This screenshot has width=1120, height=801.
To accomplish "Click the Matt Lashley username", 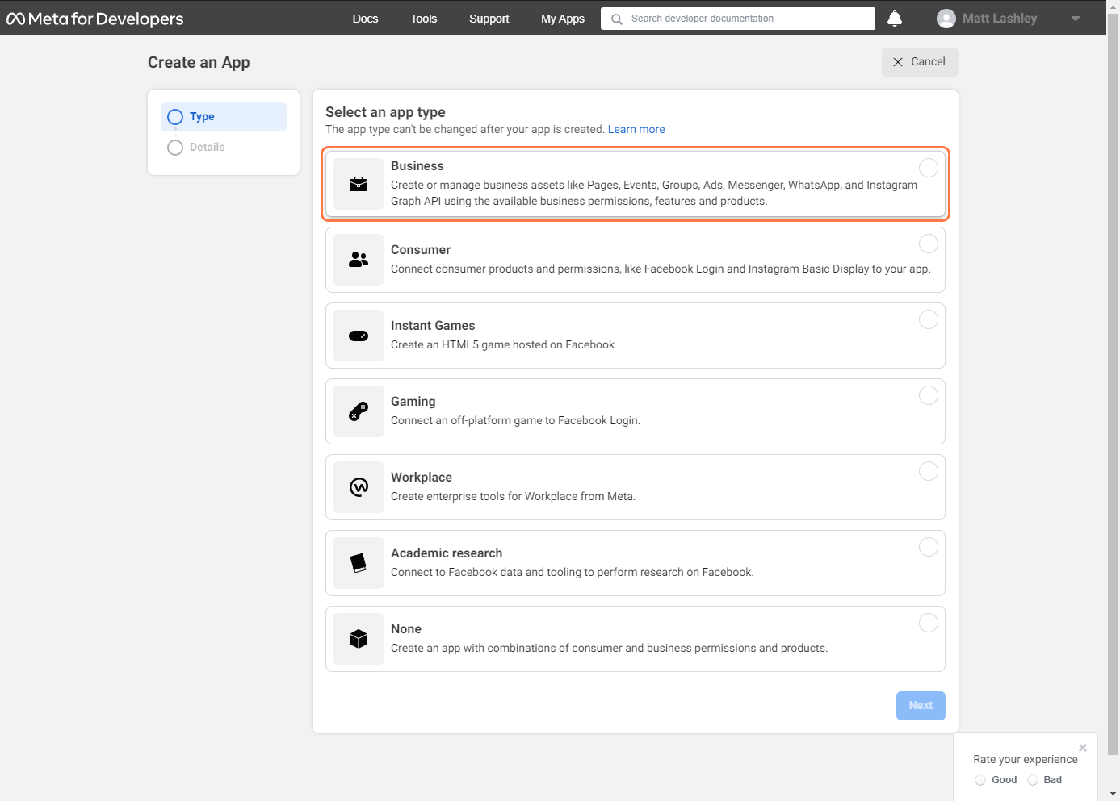I will click(x=1000, y=19).
